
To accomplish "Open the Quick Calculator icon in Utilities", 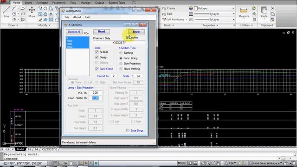I will point(254,19).
